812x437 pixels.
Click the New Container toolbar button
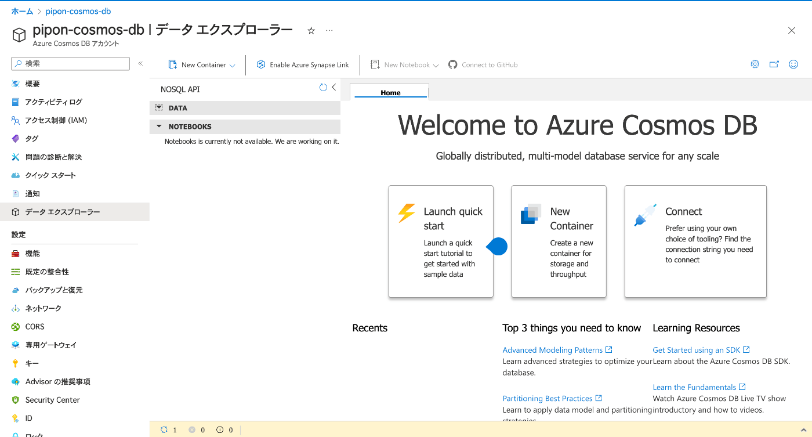pos(197,65)
